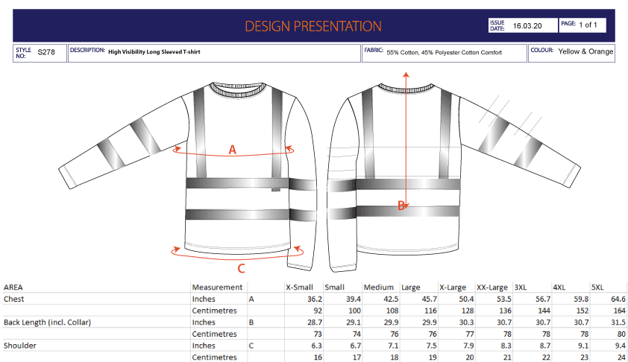Click the shoulder centimetres cell 22
Image resolution: width=628 pixels, height=362 pixels.
[546, 358]
